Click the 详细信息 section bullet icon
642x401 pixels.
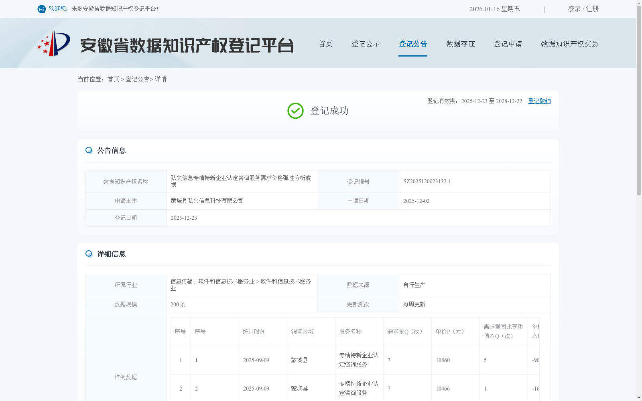pyautogui.click(x=89, y=254)
